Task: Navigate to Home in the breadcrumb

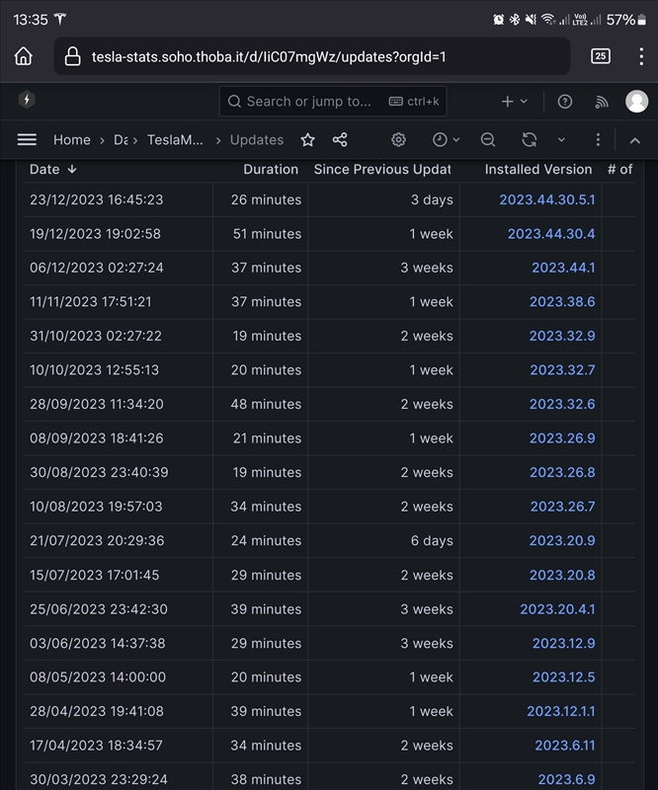Action: point(71,139)
